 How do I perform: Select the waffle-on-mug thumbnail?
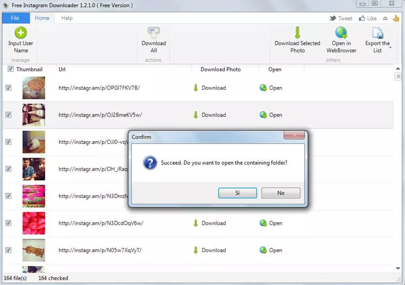33,88
